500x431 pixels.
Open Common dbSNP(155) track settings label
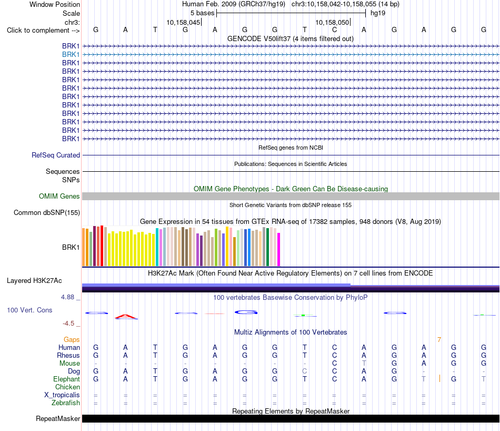tap(46, 213)
